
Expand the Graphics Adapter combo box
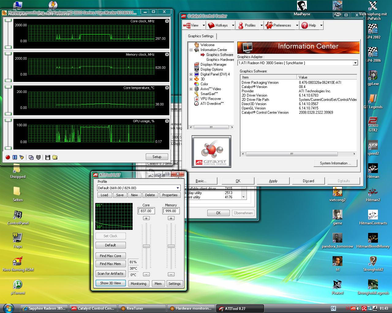[x=355, y=63]
